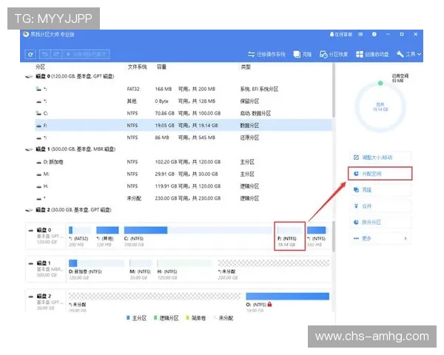This screenshot has height=355, width=444.
Task: Select the locked O: NTFS block
Action: (x=287, y=302)
